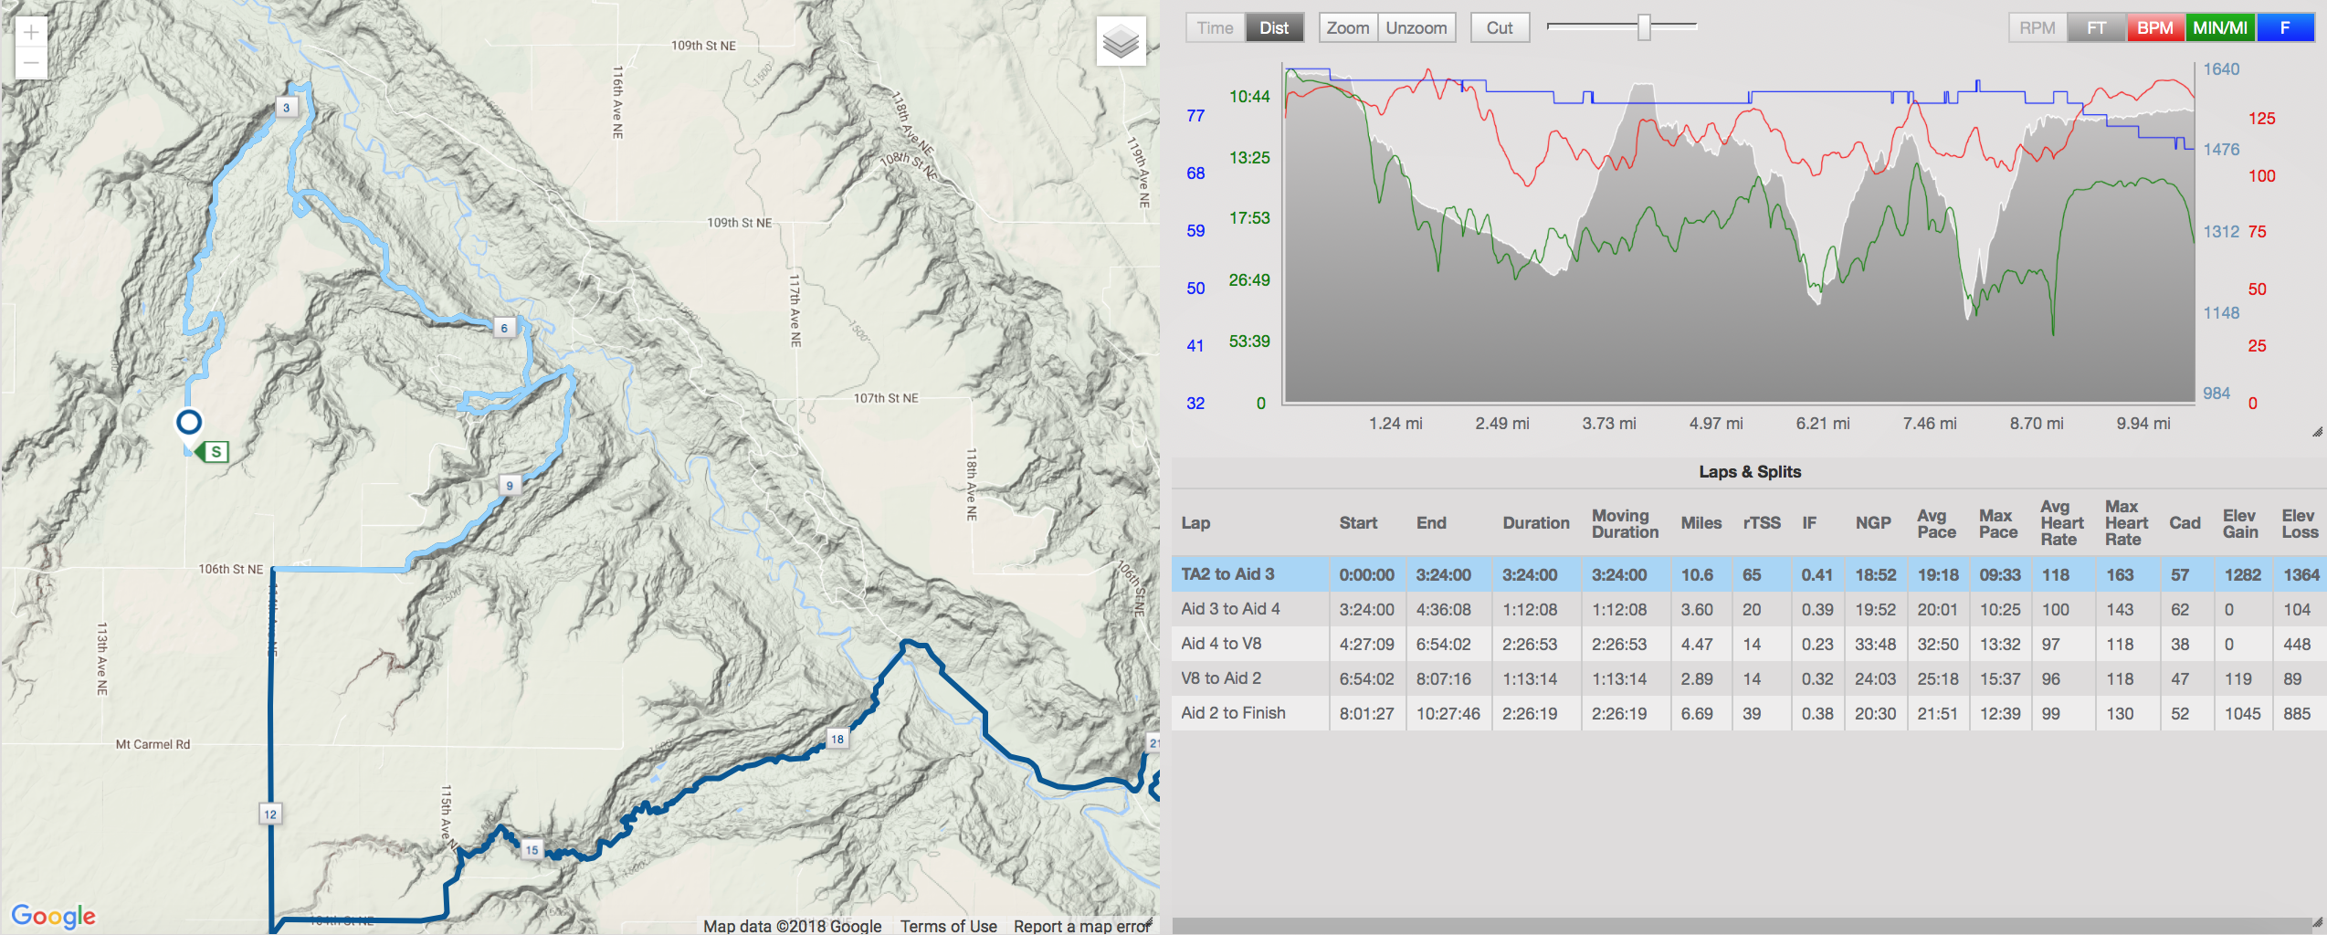Image resolution: width=2327 pixels, height=935 pixels.
Task: Switch chart axis to Dist
Action: pyautogui.click(x=1274, y=27)
